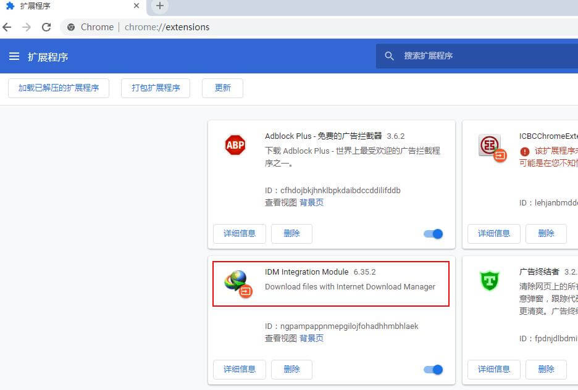Open the hamburger main menu

(x=14, y=56)
